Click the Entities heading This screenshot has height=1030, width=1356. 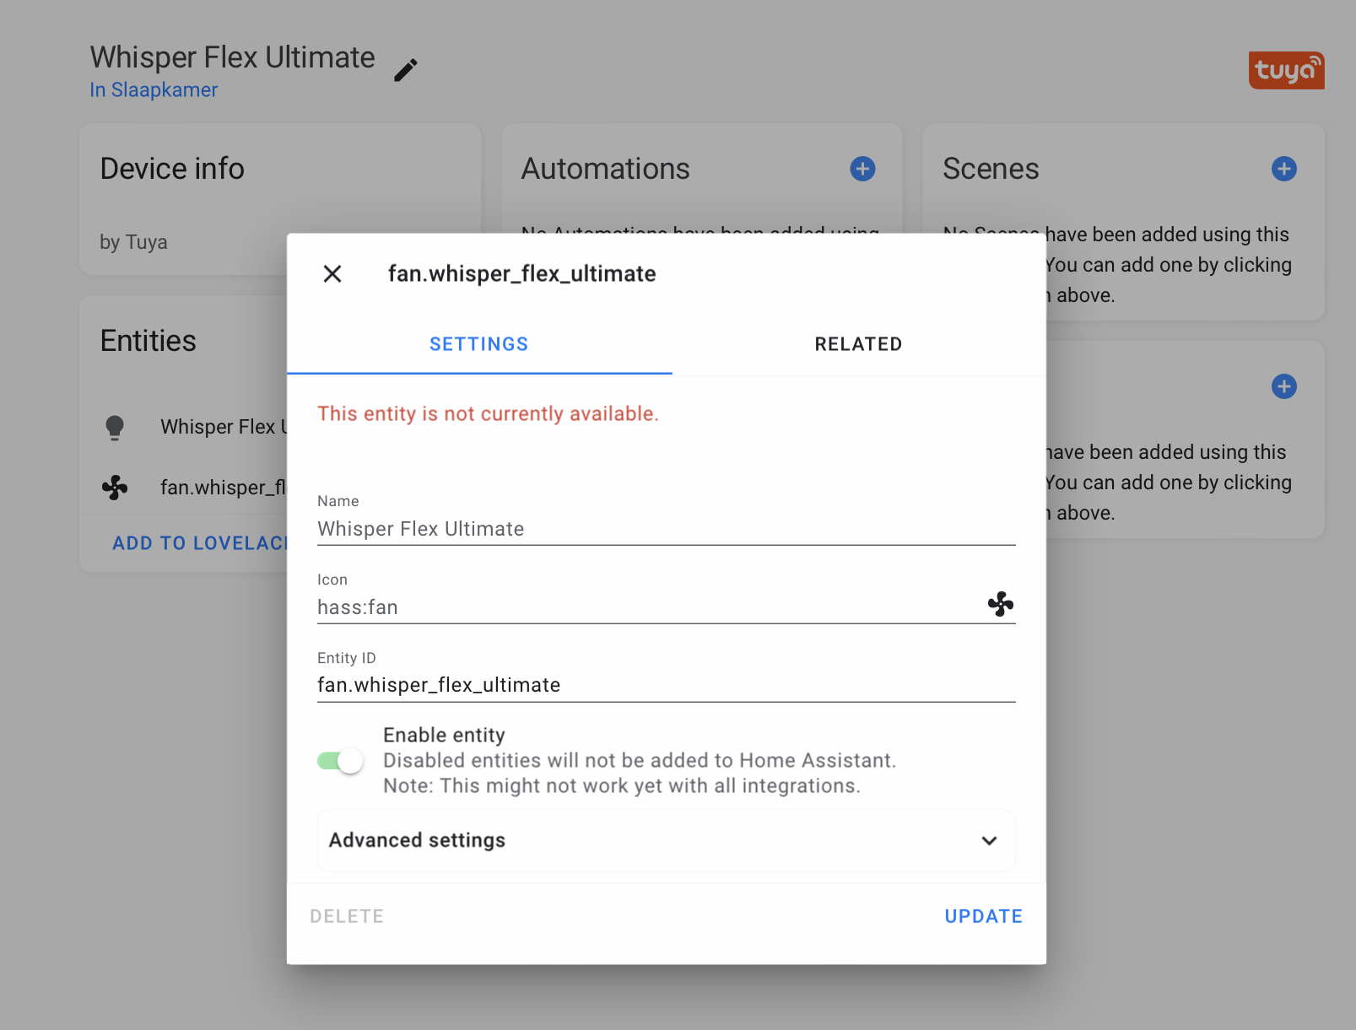pos(148,341)
